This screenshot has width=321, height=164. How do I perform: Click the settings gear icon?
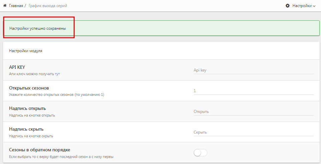288,6
